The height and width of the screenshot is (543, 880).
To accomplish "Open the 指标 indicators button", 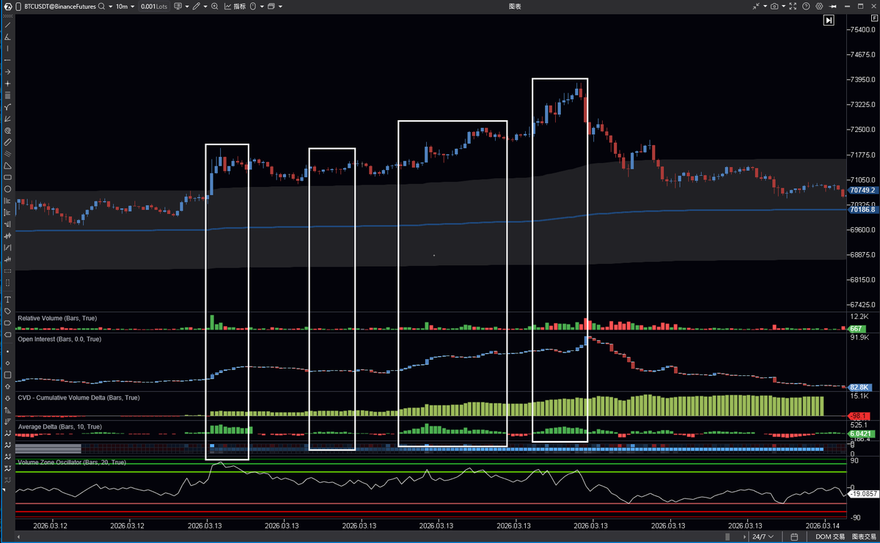I will (235, 6).
